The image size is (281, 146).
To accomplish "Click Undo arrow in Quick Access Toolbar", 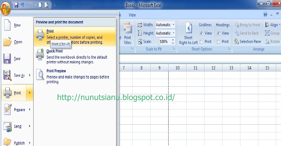I will tap(22, 5).
